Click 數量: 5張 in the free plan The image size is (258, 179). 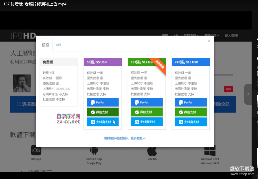click(x=48, y=73)
